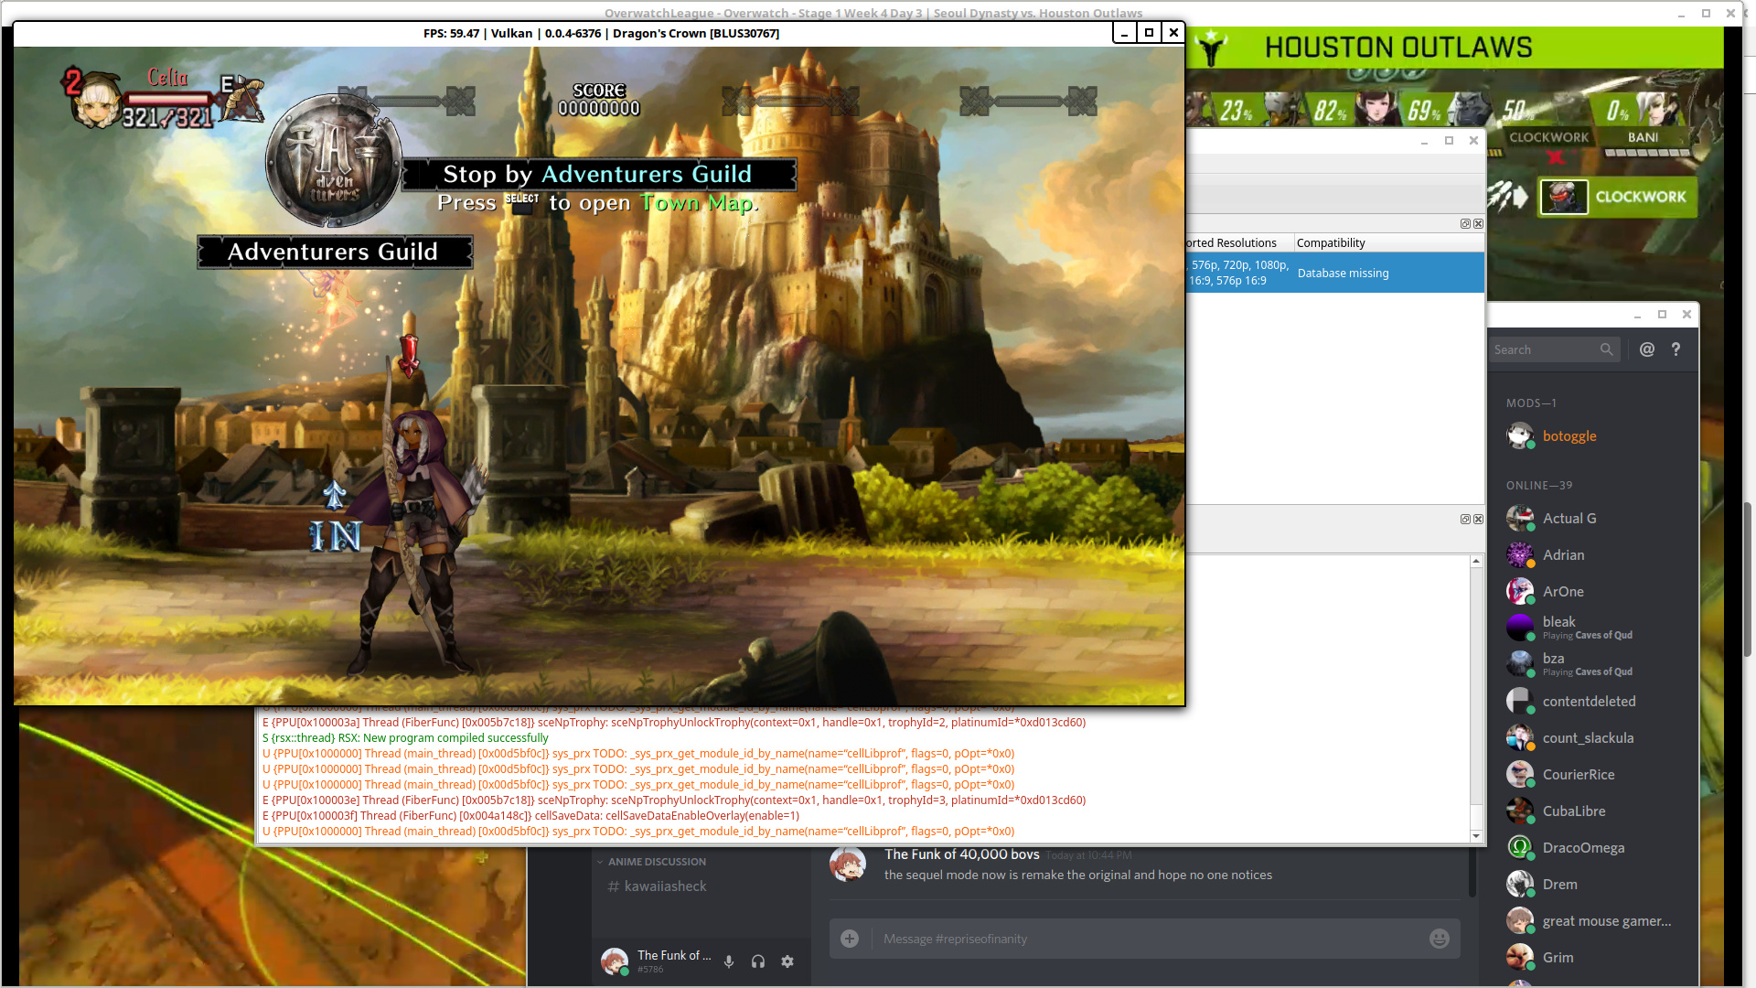Click the CLOCKWORK player card in stream
This screenshot has width=1756, height=988.
(1618, 197)
